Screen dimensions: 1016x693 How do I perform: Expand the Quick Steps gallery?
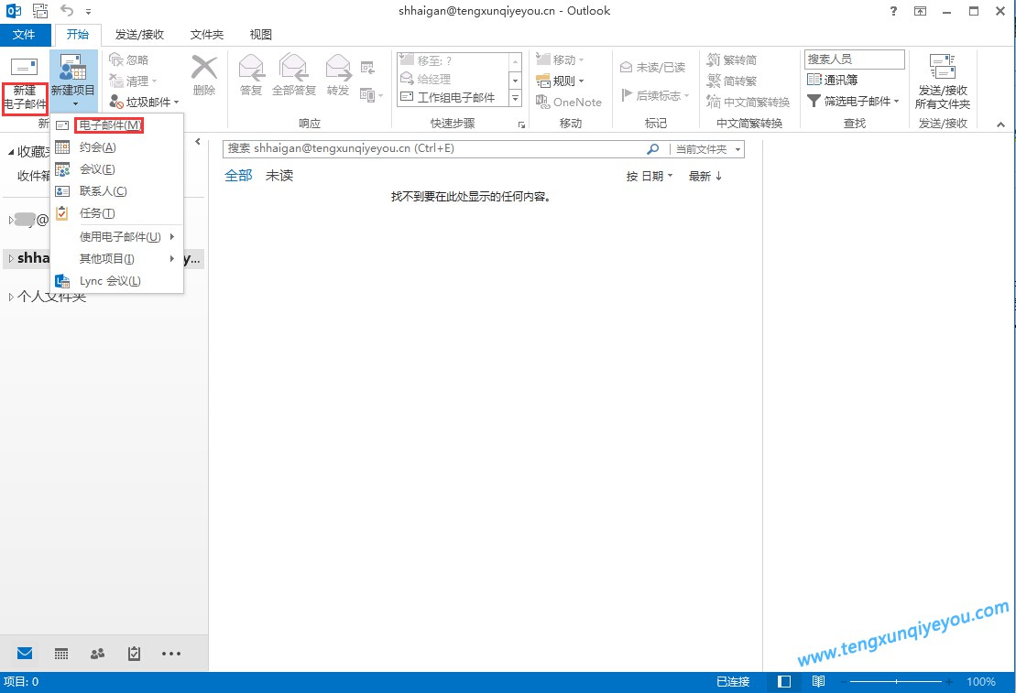tap(516, 99)
